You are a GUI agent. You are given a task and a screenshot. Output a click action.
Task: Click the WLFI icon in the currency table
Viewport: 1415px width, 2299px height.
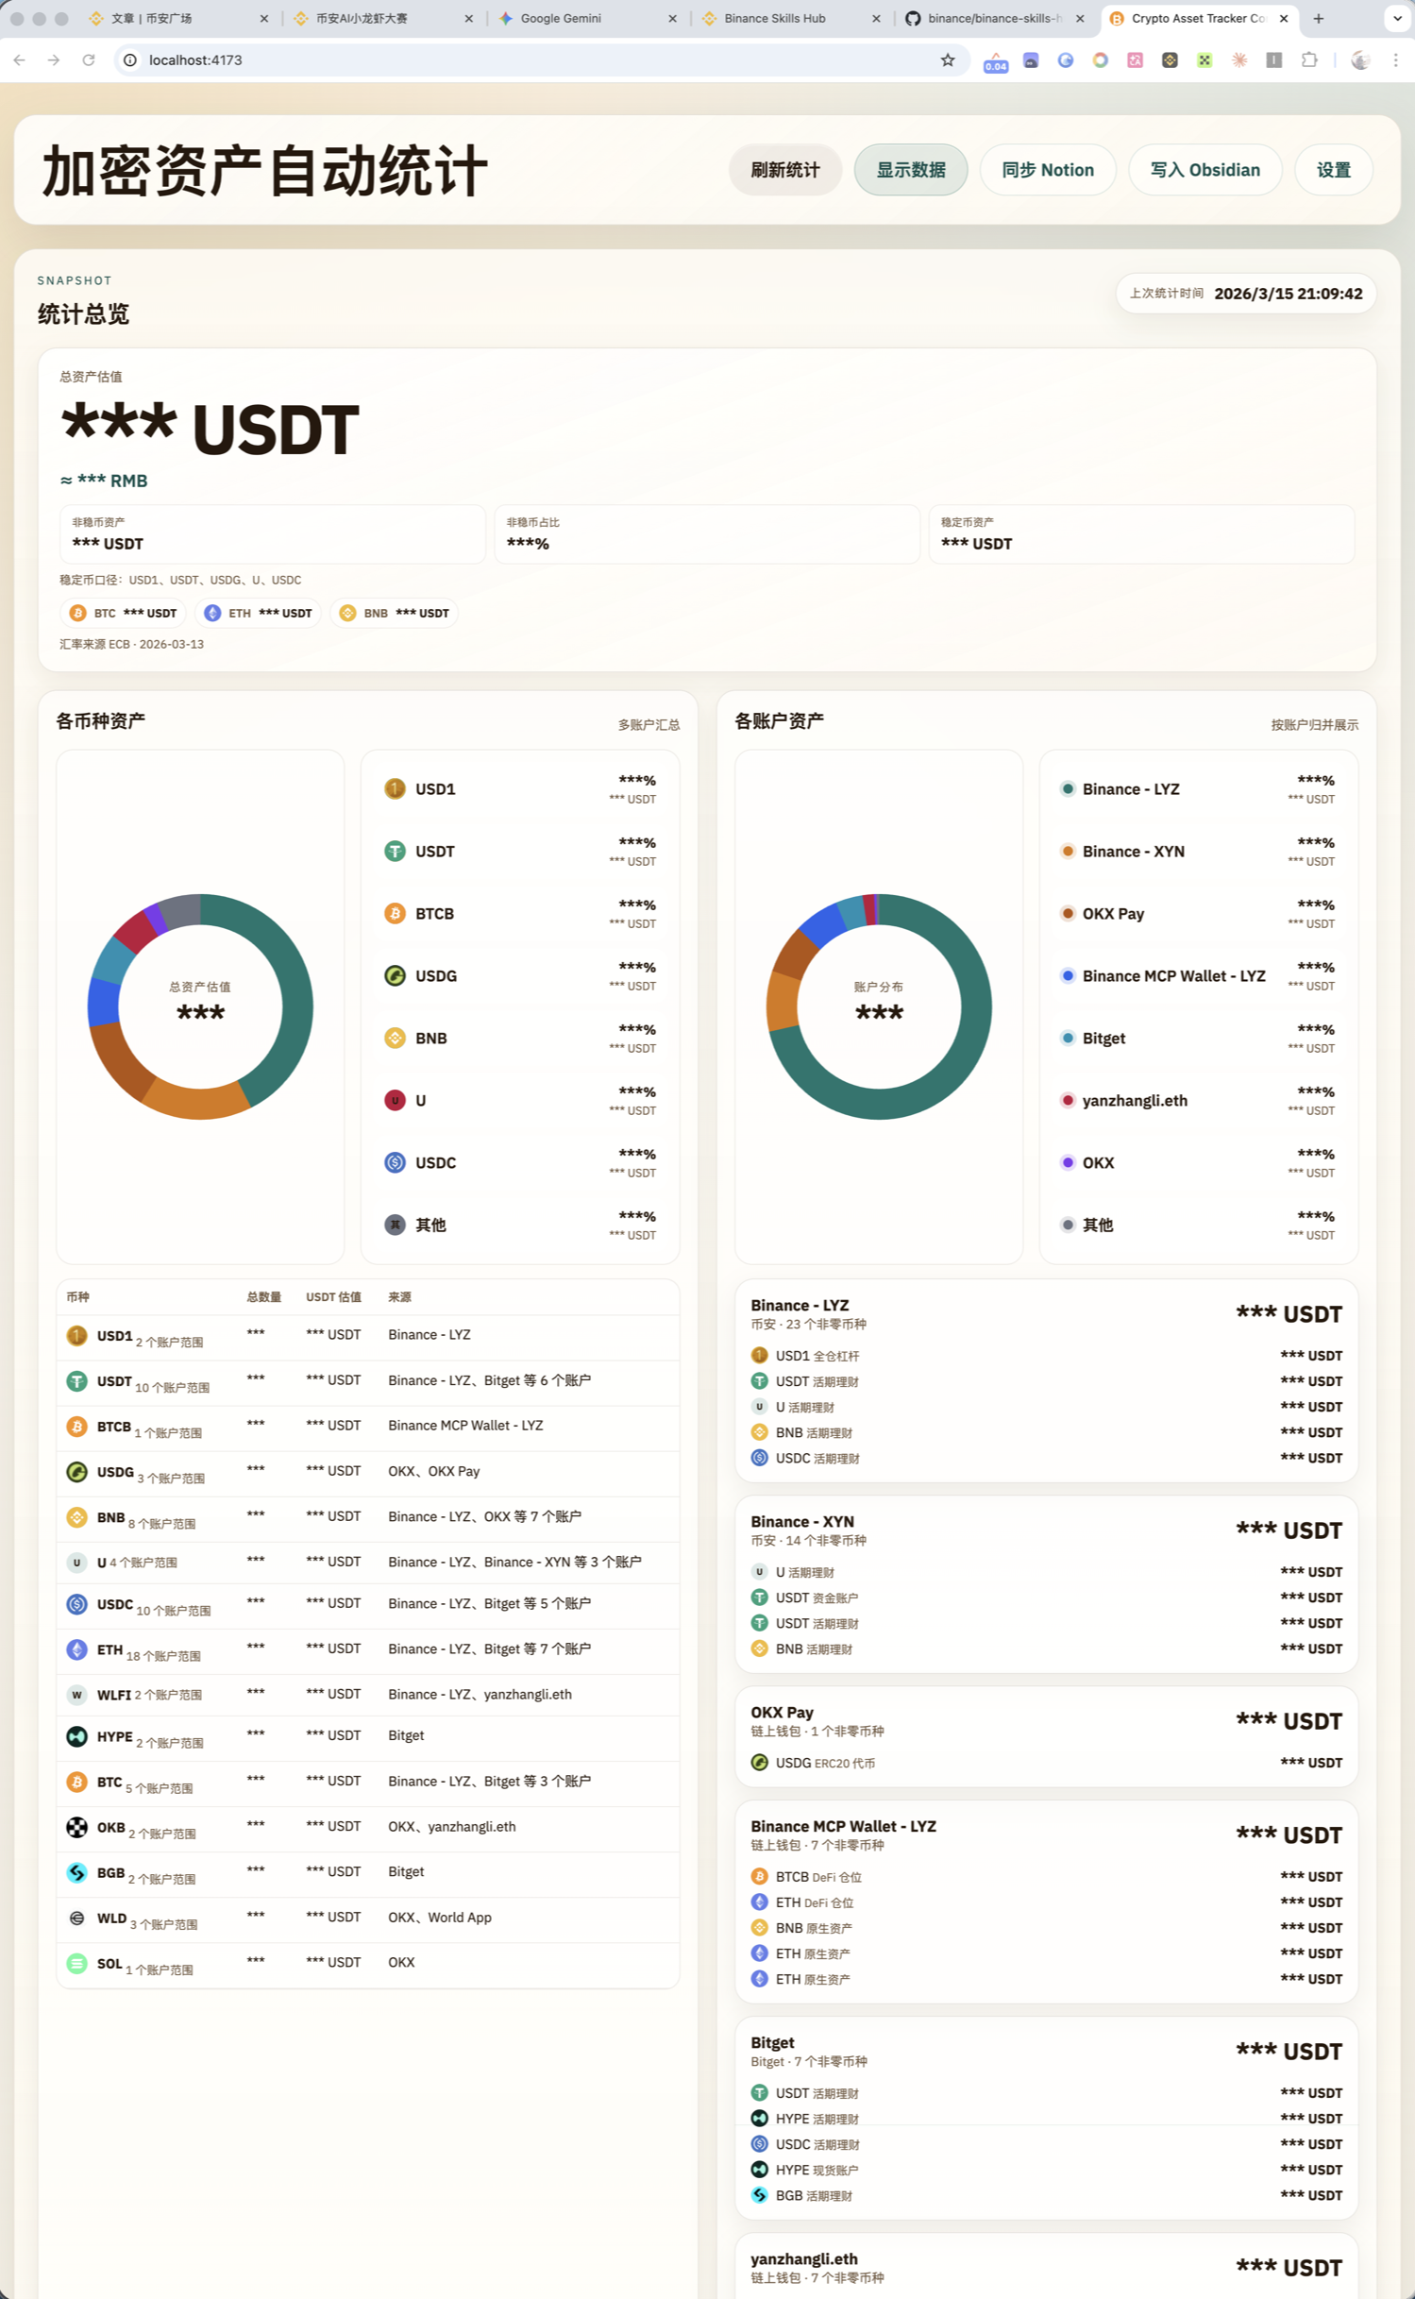[77, 1695]
